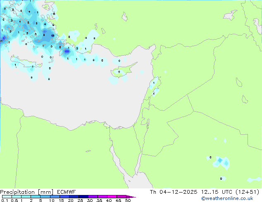
Task: Click the legend scale label "35"
Action: click(x=99, y=200)
